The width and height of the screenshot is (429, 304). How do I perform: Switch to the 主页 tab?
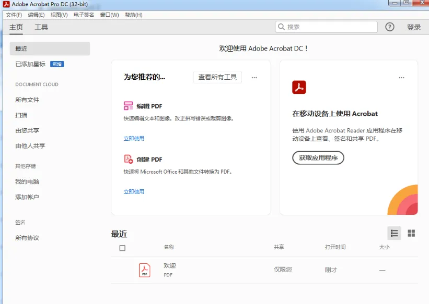click(x=16, y=27)
